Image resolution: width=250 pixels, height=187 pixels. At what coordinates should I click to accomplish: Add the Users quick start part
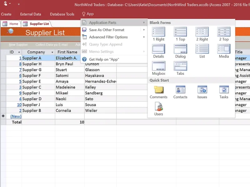tap(158, 109)
